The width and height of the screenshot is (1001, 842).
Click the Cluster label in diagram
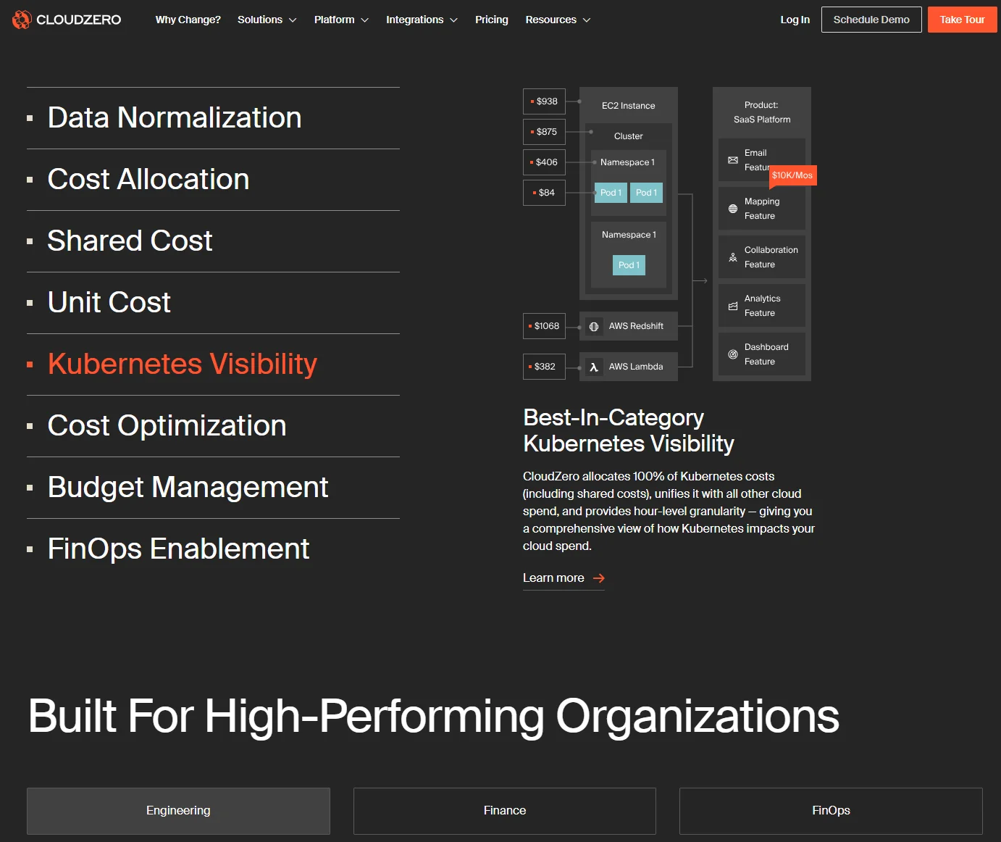point(628,136)
